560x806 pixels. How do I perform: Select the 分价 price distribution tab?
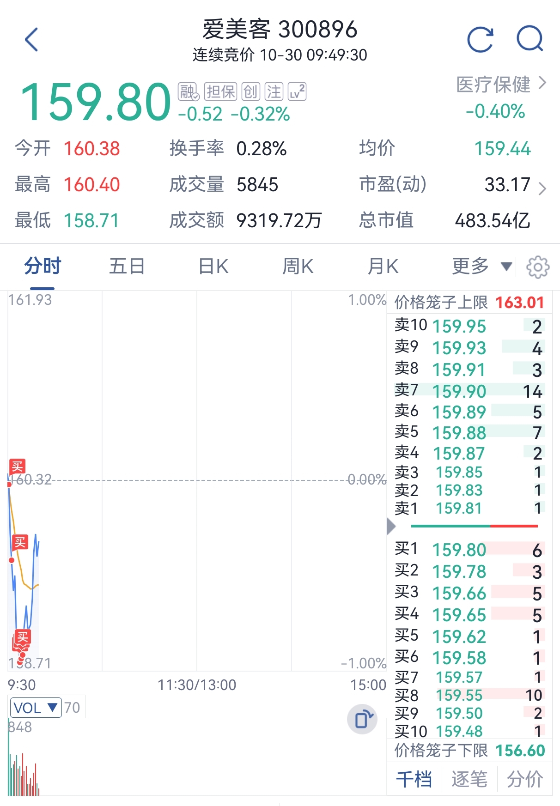[x=524, y=779]
